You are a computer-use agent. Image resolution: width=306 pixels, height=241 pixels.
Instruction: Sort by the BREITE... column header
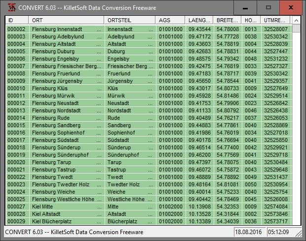click(x=228, y=20)
